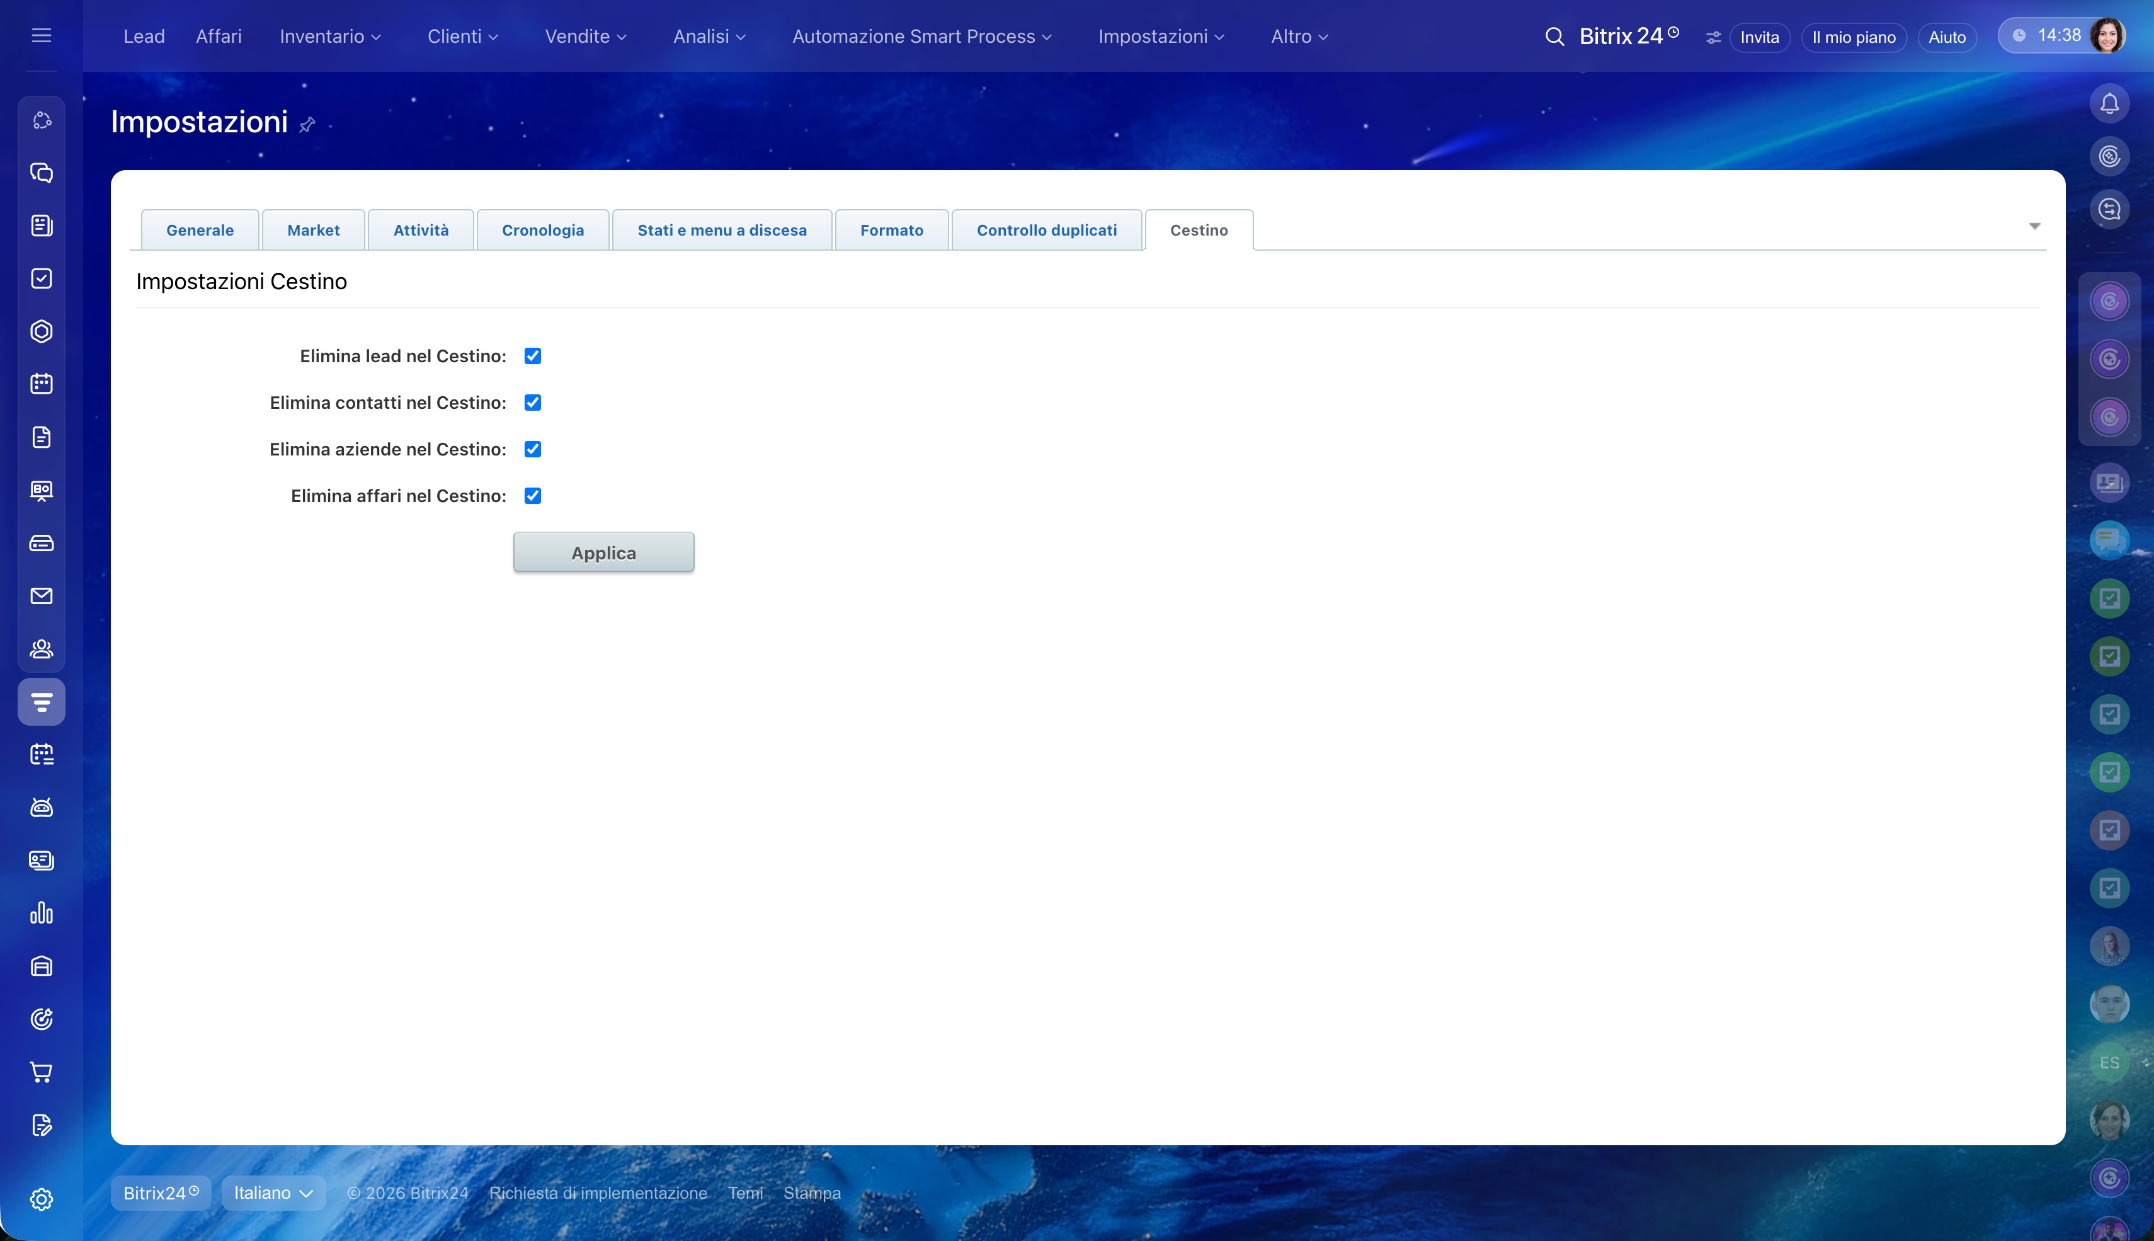Click the shopping cart sidebar icon
Screen dimensions: 2154x1241
tap(41, 1072)
